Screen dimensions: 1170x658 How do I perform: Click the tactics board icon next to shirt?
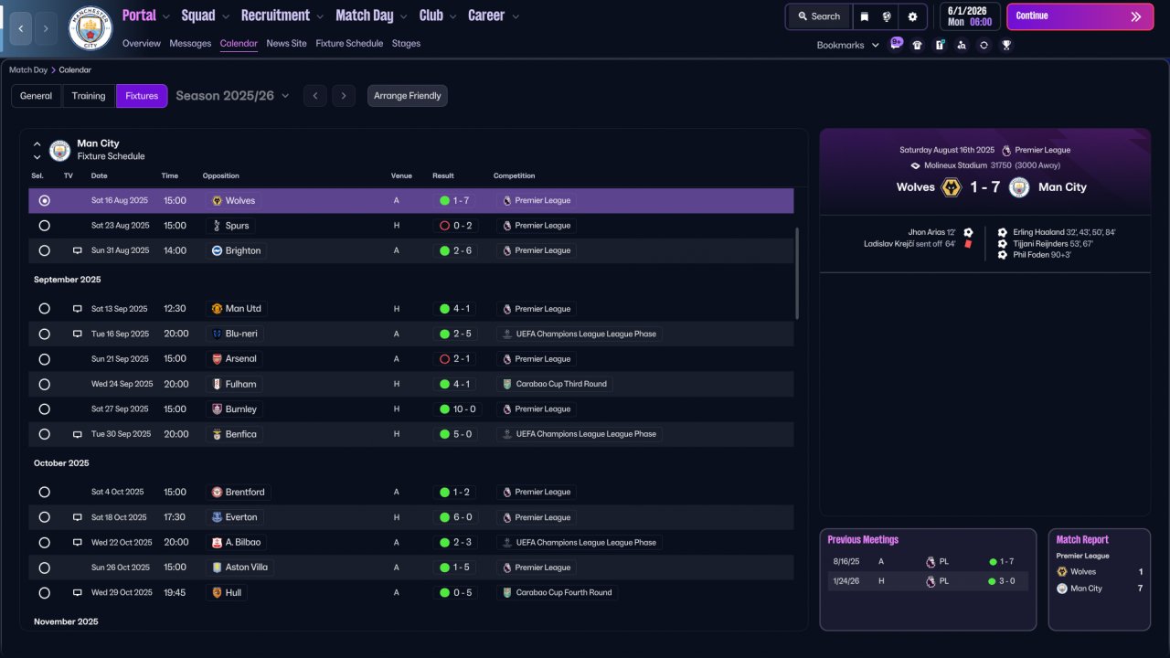940,45
